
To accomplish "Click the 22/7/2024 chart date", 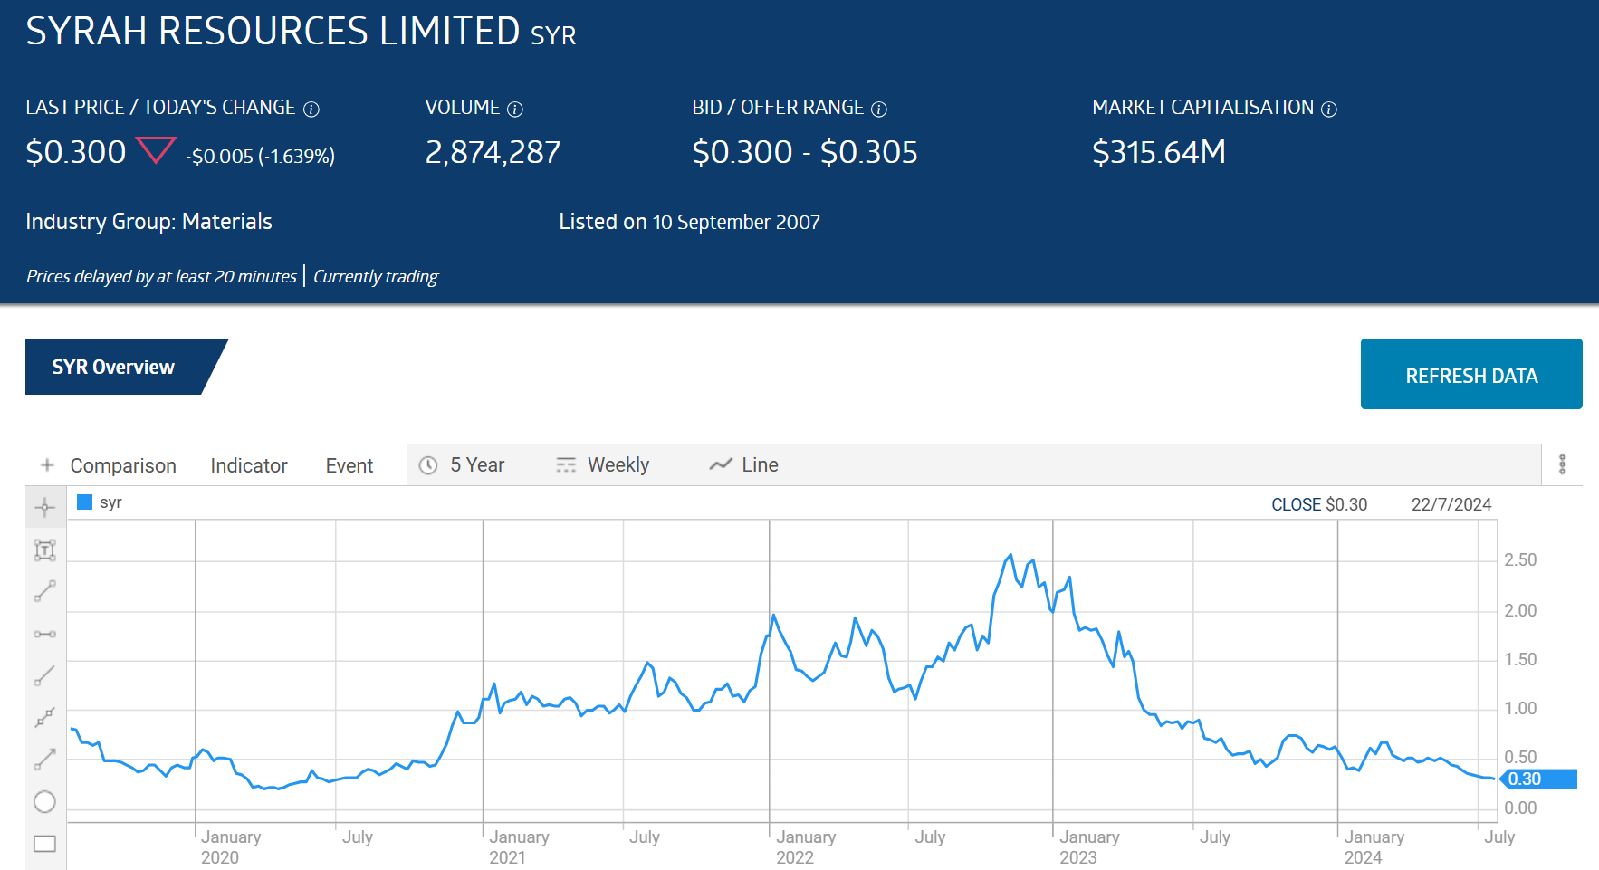I will pyautogui.click(x=1451, y=504).
